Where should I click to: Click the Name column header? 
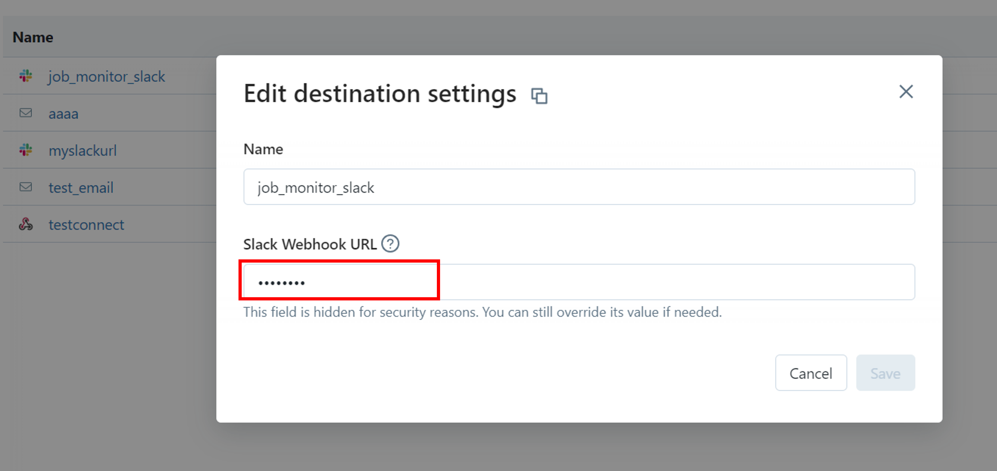(x=33, y=38)
